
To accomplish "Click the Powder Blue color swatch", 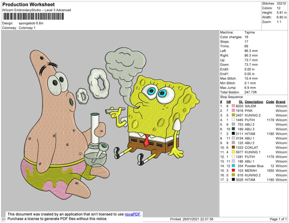I will pos(233,166).
